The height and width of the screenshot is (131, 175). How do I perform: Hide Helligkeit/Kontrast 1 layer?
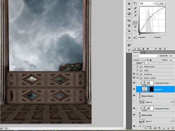point(134,83)
